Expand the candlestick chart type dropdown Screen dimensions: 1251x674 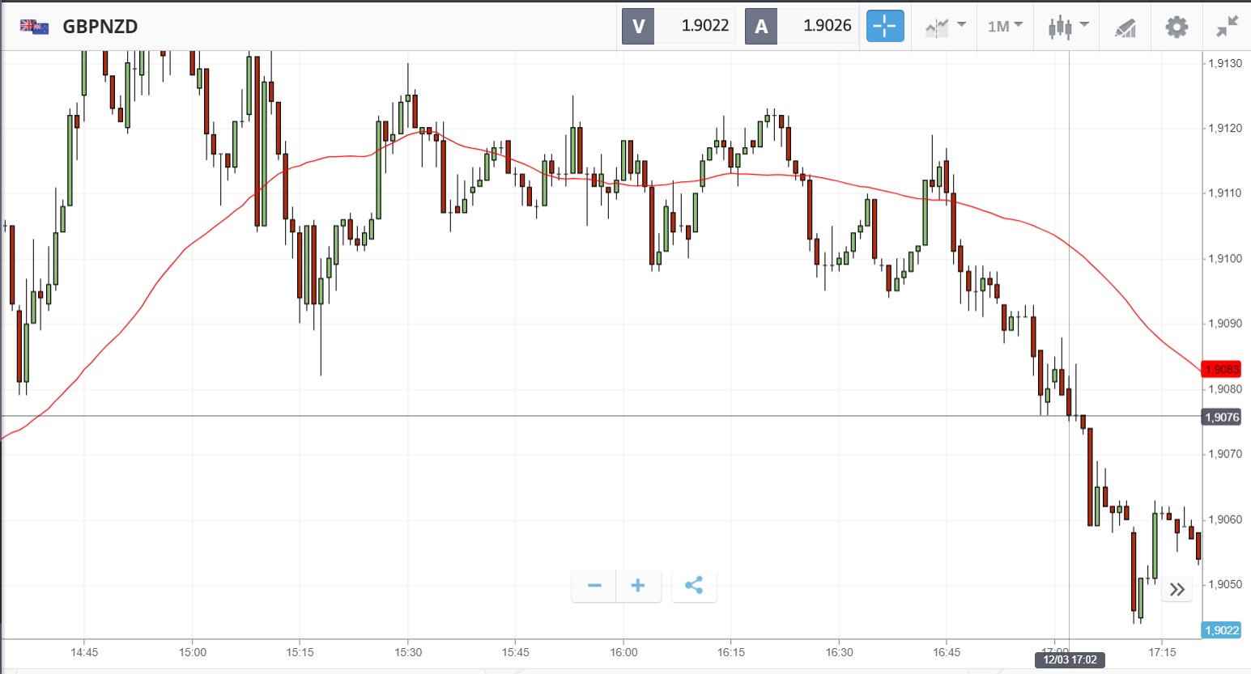[1068, 27]
